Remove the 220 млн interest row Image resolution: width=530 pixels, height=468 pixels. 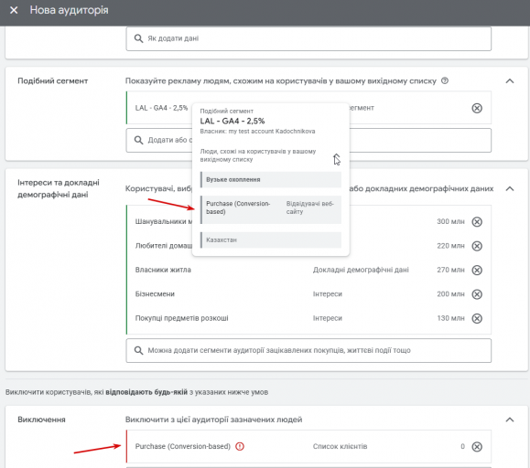[477, 246]
